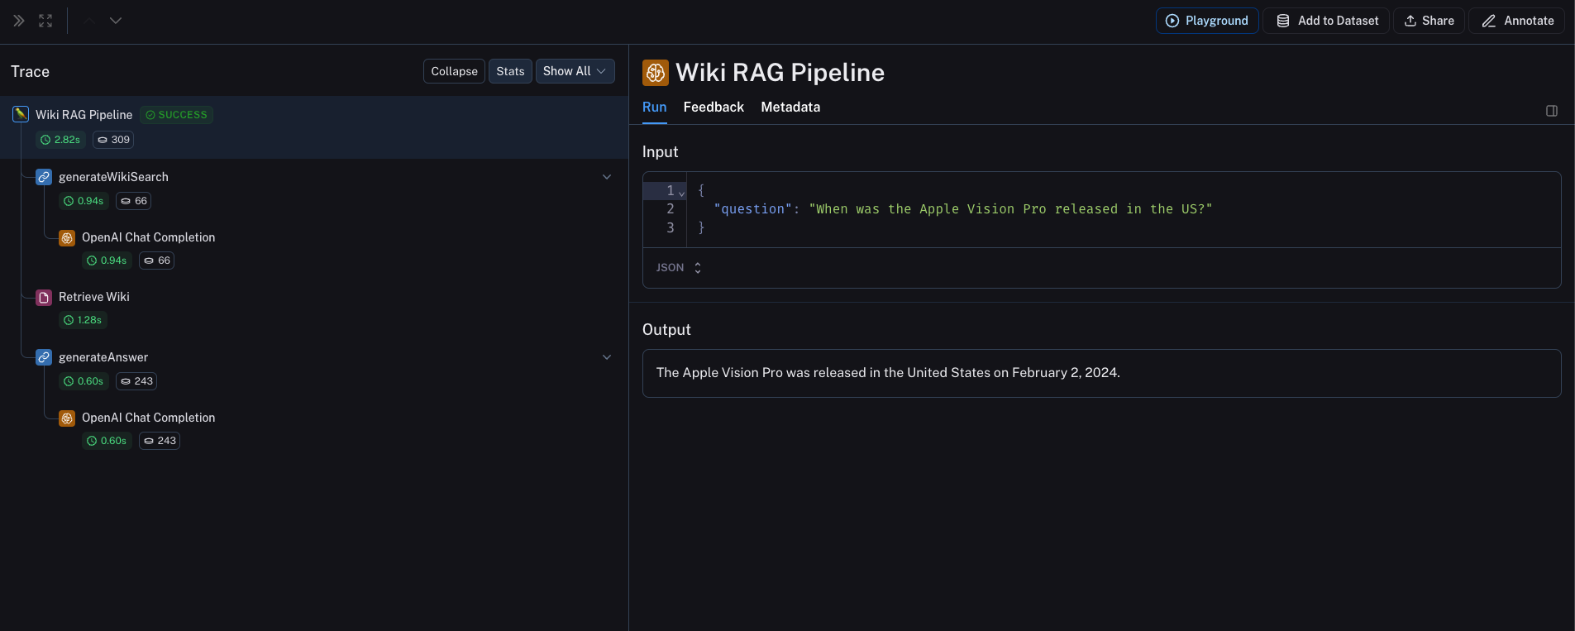The height and width of the screenshot is (631, 1575).
Task: Click the 2.82s latency badge
Action: [x=60, y=140]
